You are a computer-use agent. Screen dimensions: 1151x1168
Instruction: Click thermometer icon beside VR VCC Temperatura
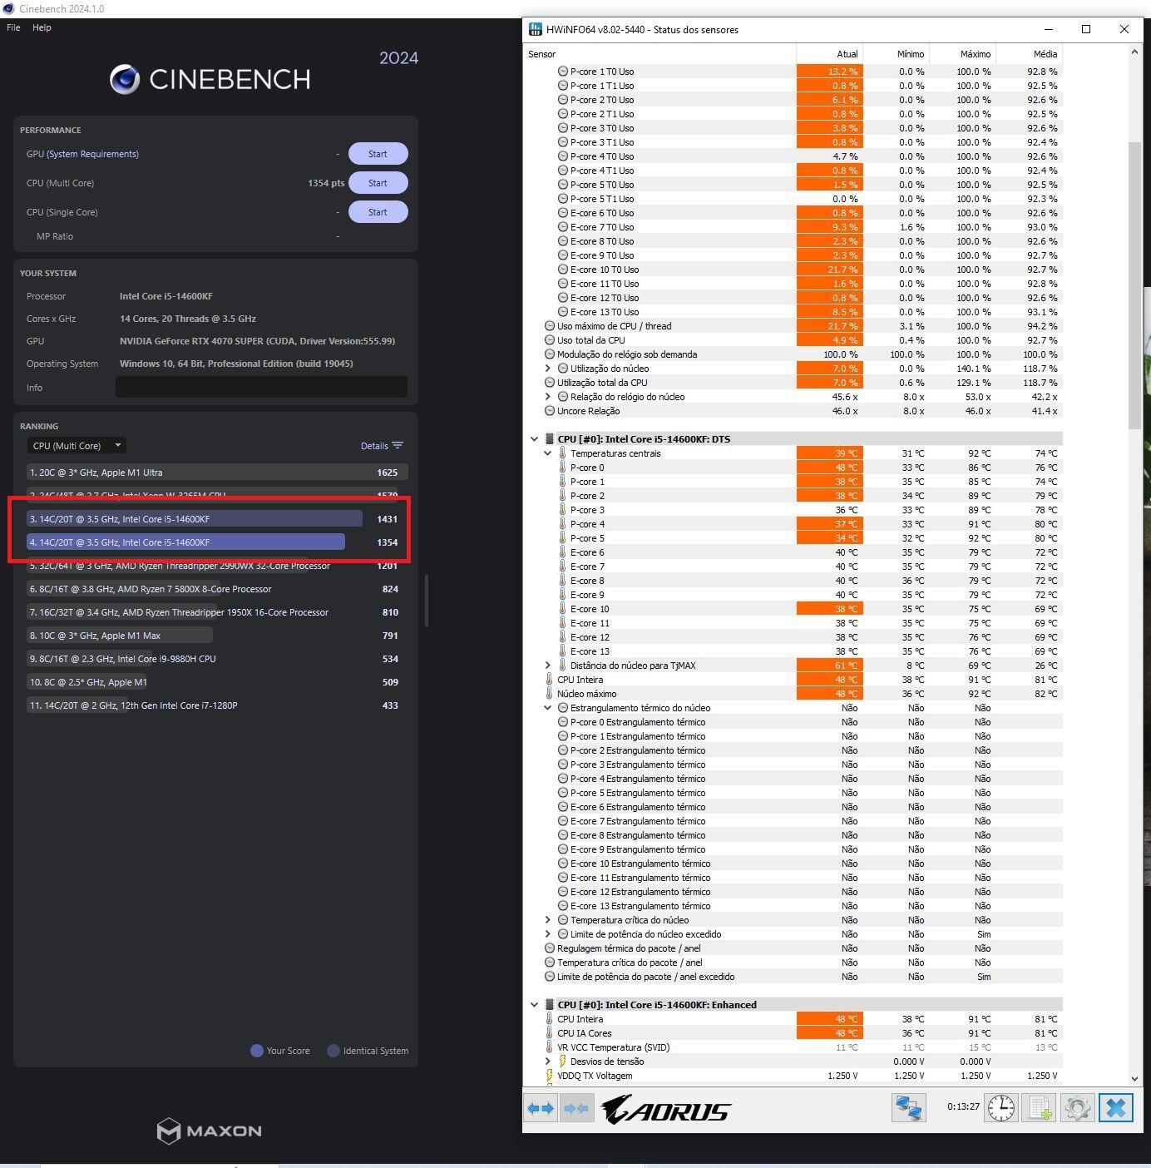(x=550, y=1047)
